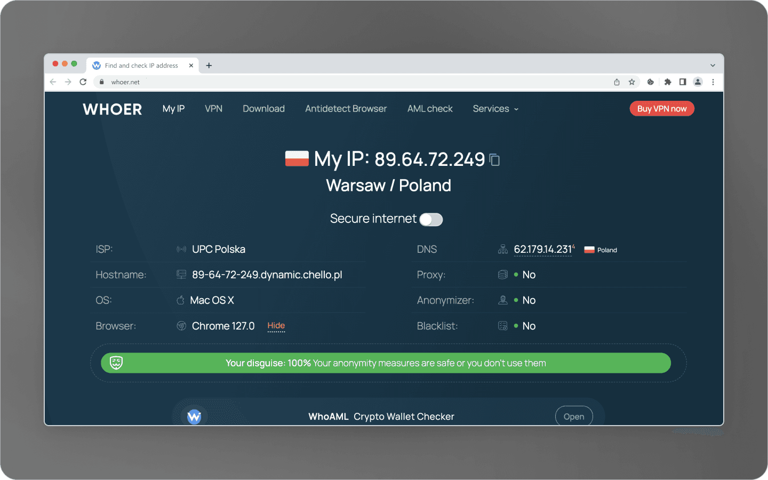
Task: Click the DNS address 62.179.14.231
Action: tap(543, 249)
